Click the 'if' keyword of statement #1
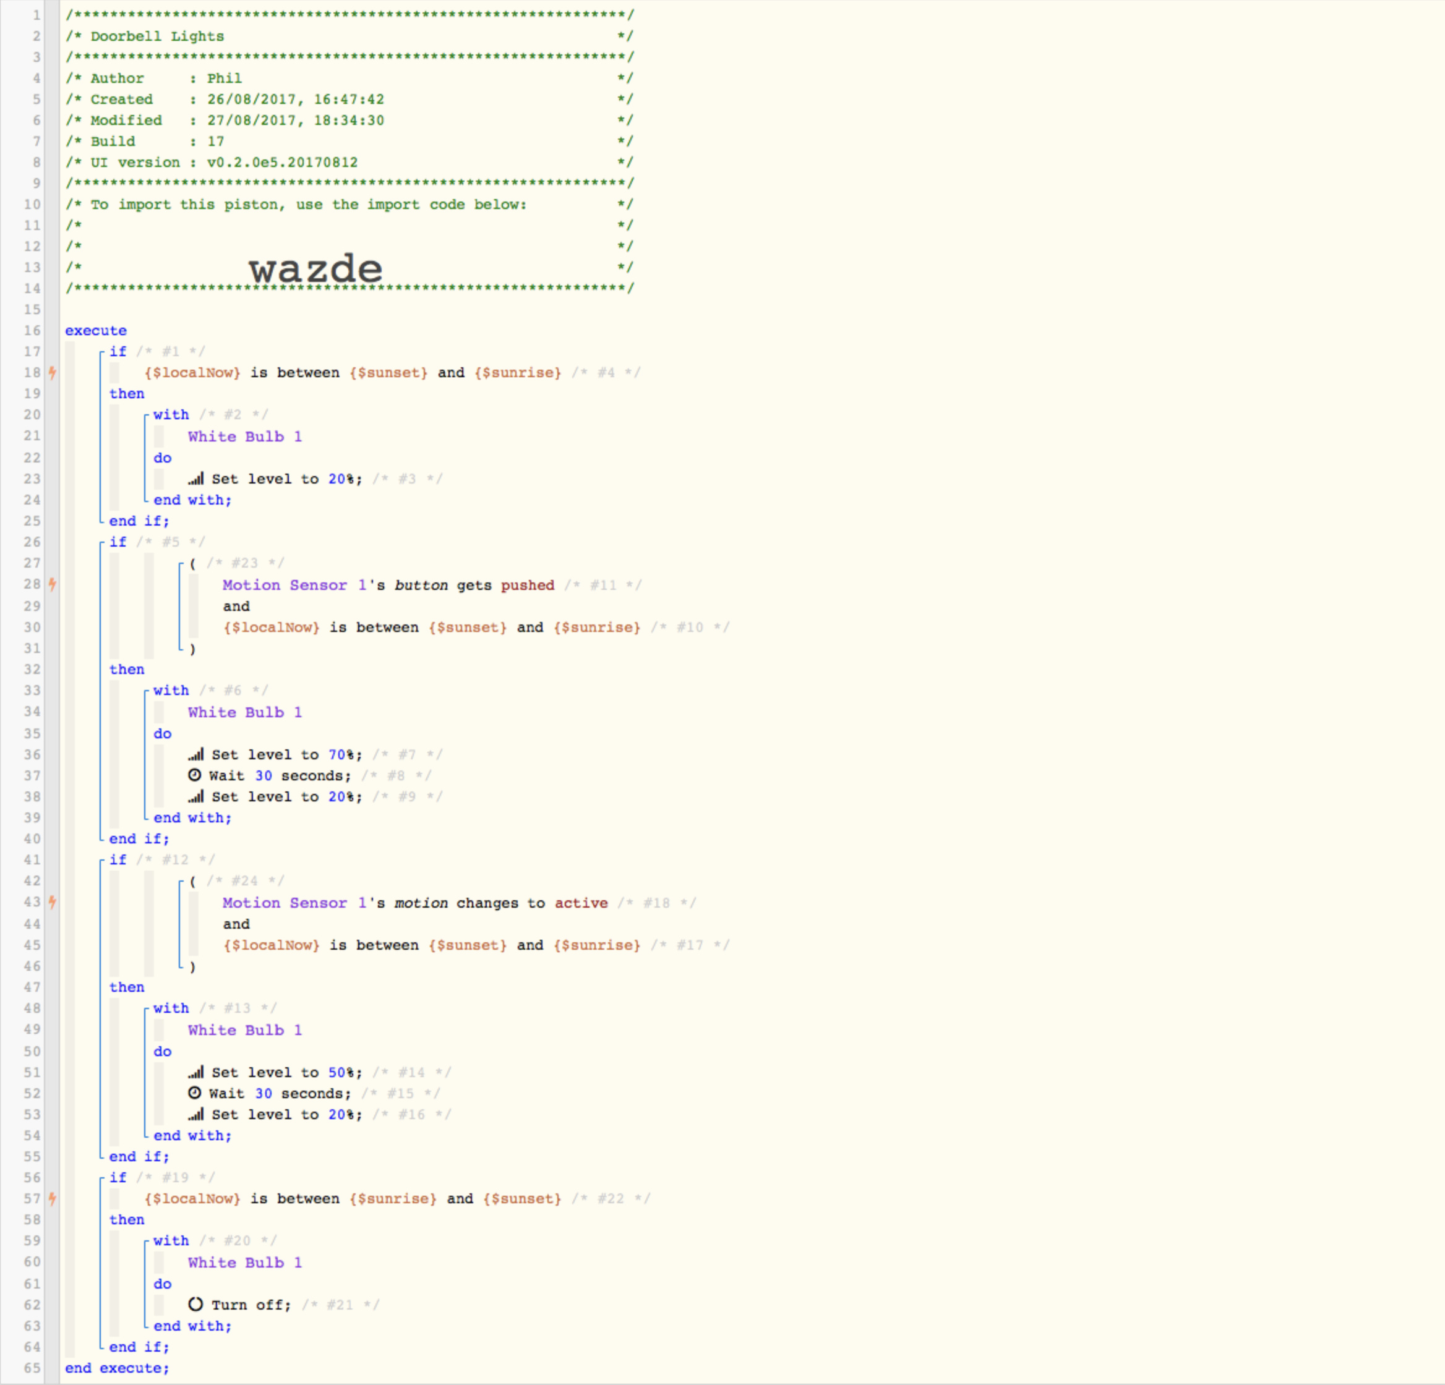Screen dimensions: 1445x1385 [118, 351]
